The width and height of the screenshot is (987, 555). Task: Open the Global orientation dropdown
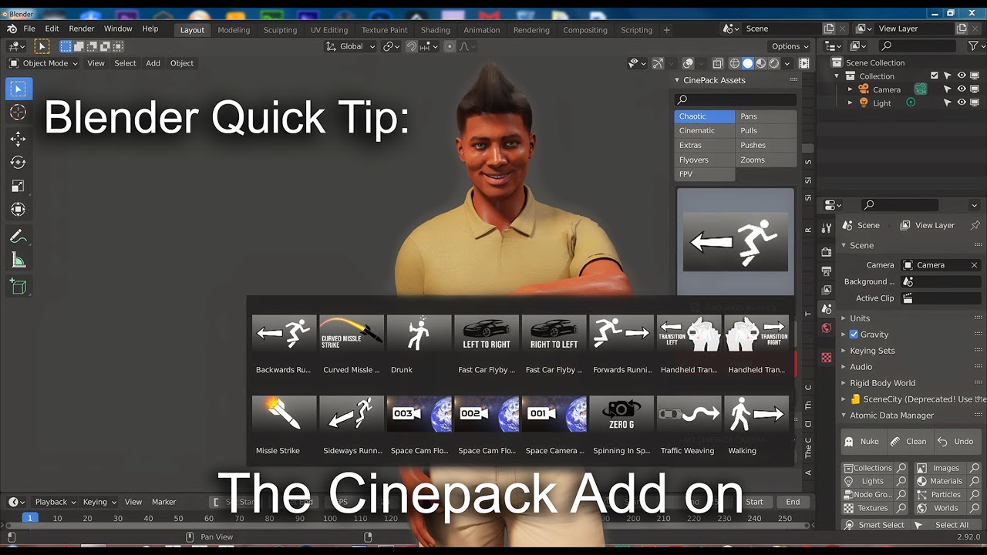pyautogui.click(x=351, y=46)
